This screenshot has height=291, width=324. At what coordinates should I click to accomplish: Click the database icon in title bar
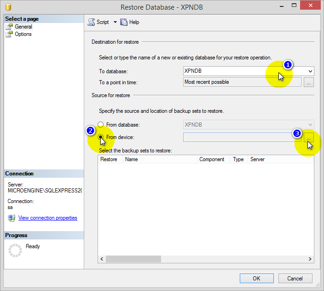pyautogui.click(x=8, y=7)
